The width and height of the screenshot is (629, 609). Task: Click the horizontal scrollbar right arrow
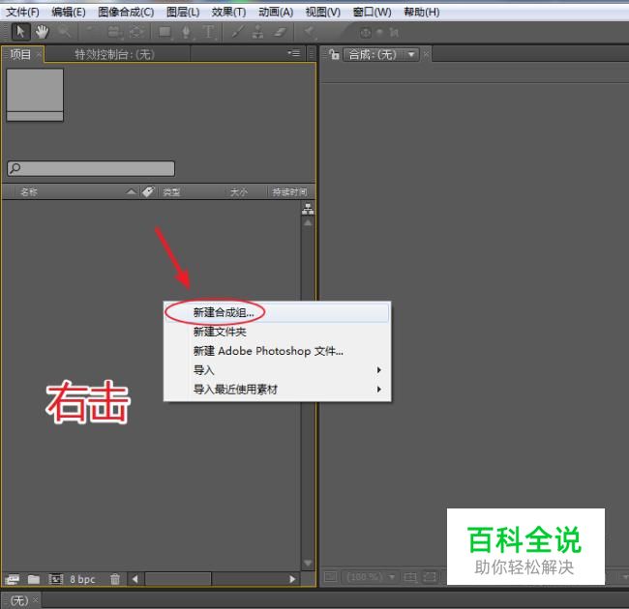click(292, 579)
